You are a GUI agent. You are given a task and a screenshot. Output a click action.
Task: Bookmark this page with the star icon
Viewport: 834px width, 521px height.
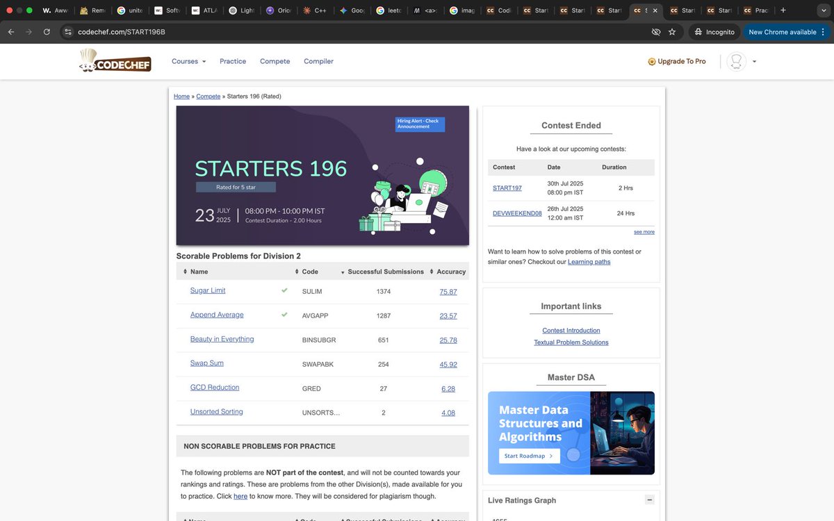[x=672, y=32]
